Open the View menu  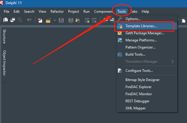pos(42,12)
